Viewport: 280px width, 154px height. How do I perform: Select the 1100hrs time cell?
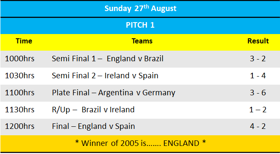pyautogui.click(x=20, y=93)
